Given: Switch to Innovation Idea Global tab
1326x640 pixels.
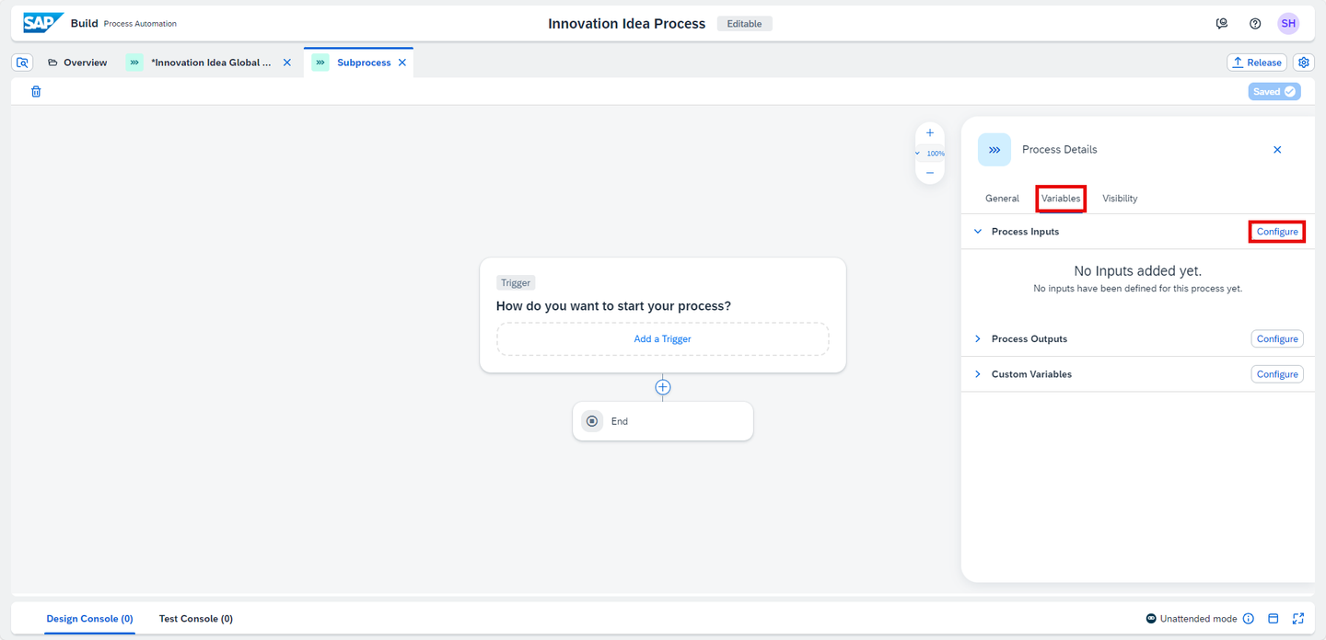Looking at the screenshot, I should pyautogui.click(x=212, y=63).
